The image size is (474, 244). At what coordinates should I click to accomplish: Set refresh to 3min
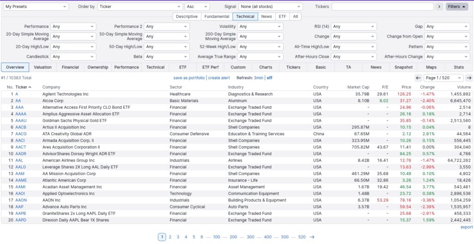coord(258,78)
